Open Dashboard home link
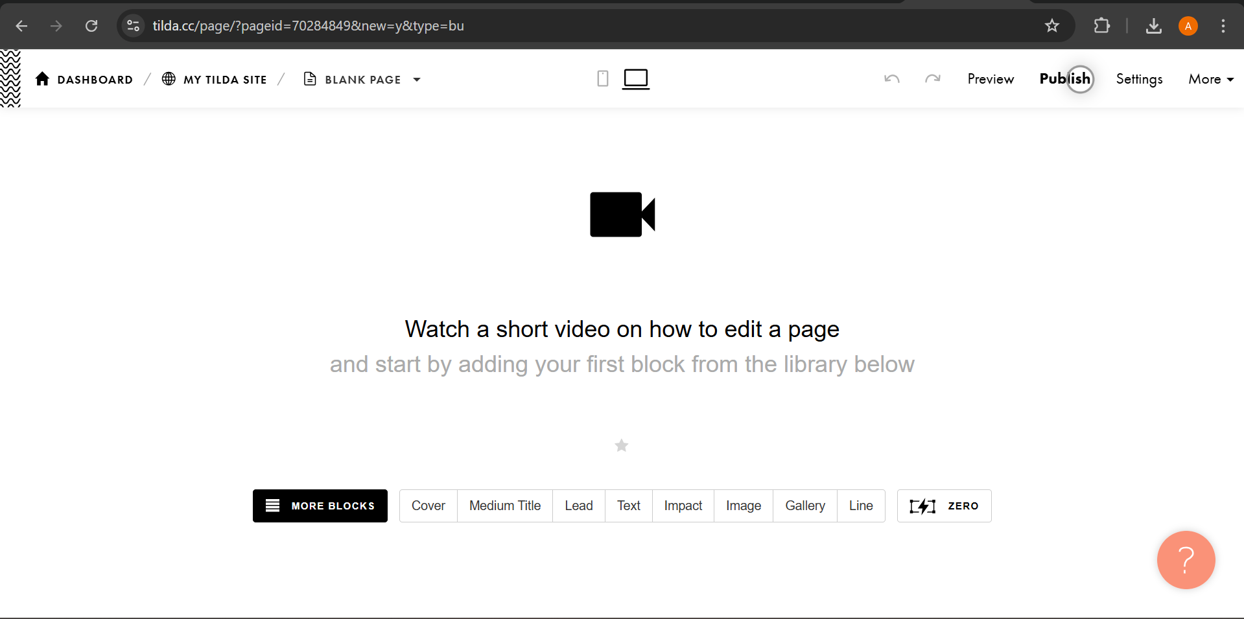The image size is (1244, 619). 84,79
